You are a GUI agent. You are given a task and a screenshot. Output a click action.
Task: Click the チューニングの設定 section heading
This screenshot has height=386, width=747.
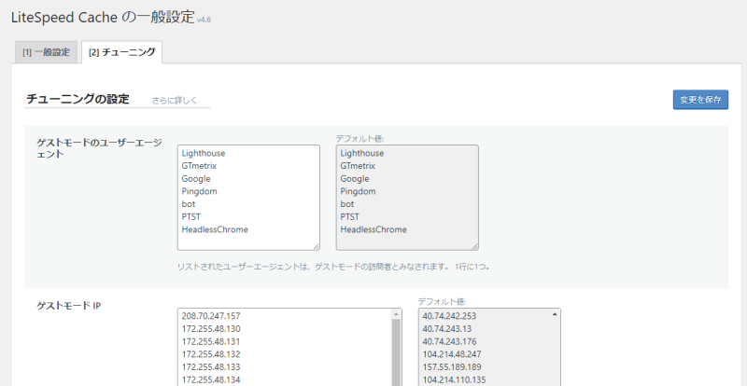click(x=77, y=99)
